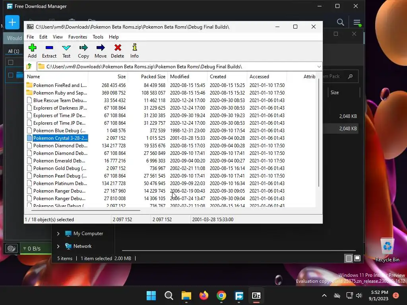Launch Google Chrome from taskbar

[221, 295]
